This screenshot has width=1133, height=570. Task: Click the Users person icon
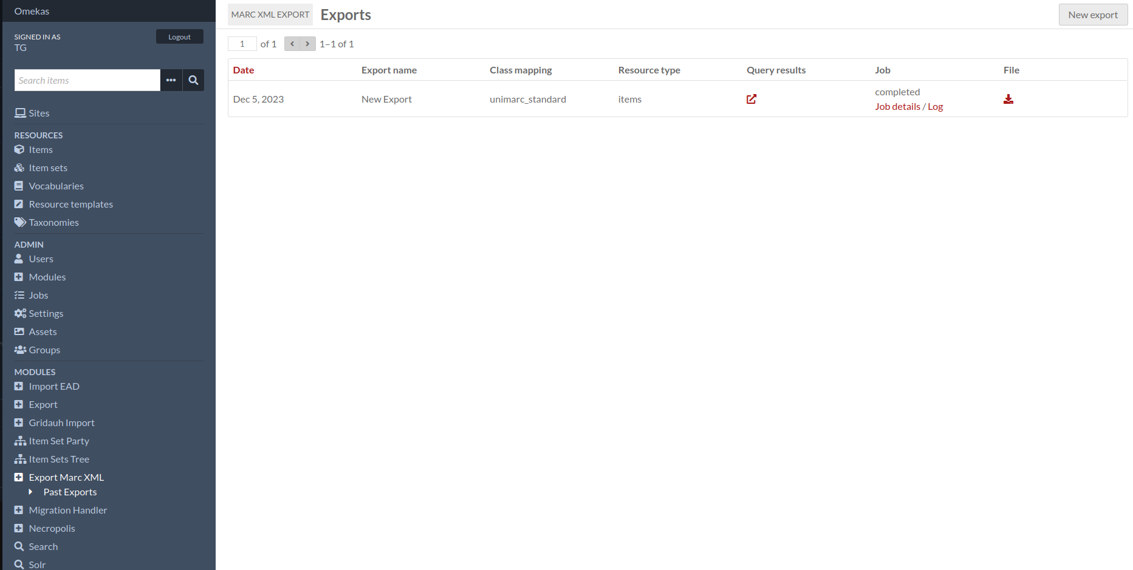[19, 259]
